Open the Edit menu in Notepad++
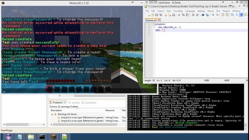The width and height of the screenshot is (249, 140). (153, 11)
